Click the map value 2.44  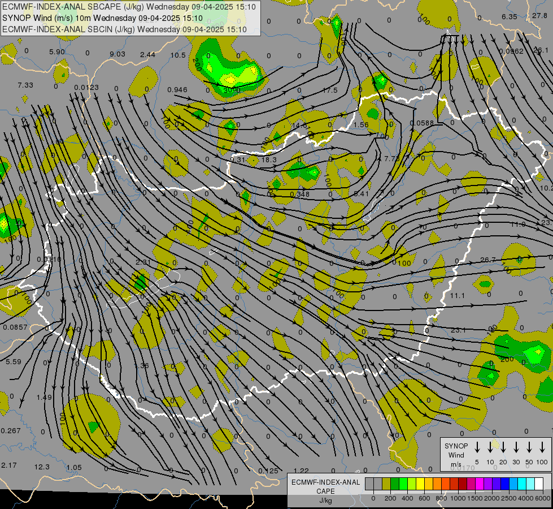pos(147,54)
